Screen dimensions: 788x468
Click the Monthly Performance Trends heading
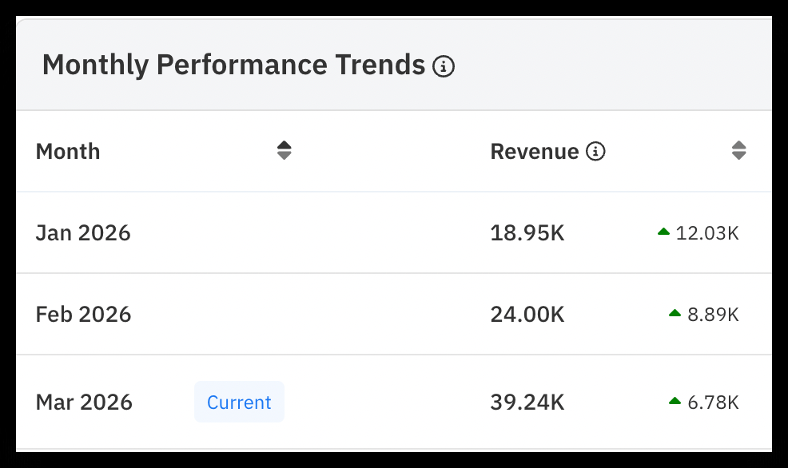click(x=233, y=65)
